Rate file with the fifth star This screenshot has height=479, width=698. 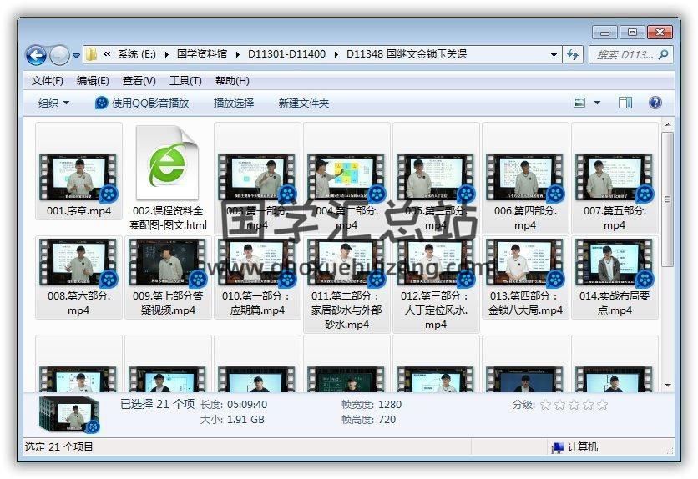click(603, 405)
